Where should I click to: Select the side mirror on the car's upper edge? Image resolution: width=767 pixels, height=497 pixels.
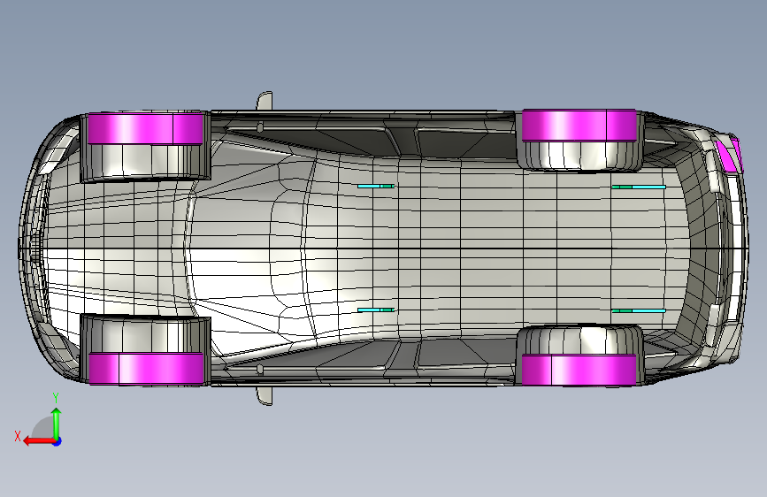[x=265, y=101]
